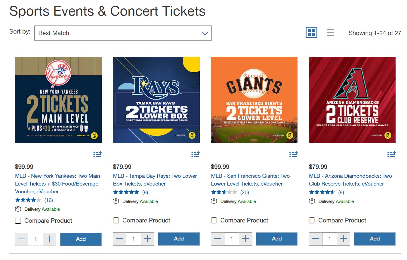Check Compare Product for Rays tickets
Image resolution: width=407 pixels, height=260 pixels.
[x=116, y=221]
